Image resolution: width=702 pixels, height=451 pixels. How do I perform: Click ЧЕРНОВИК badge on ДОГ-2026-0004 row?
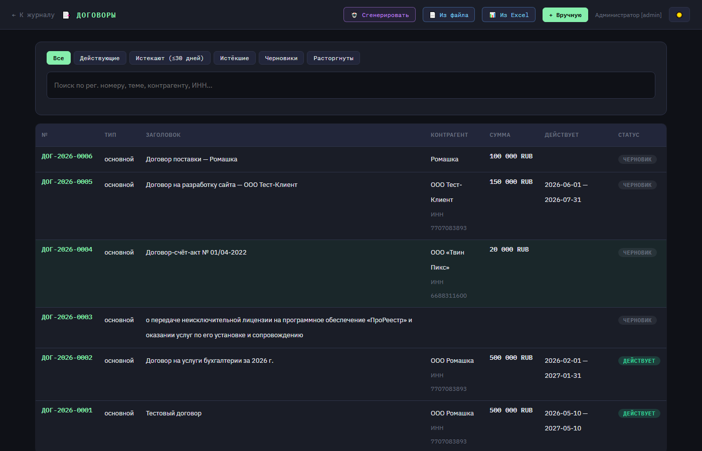pyautogui.click(x=637, y=253)
